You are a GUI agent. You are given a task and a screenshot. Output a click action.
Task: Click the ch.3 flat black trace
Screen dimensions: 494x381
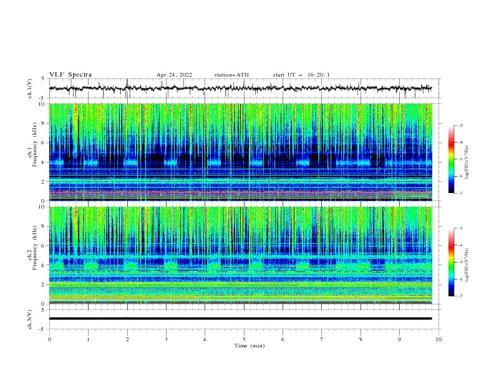[x=241, y=319]
